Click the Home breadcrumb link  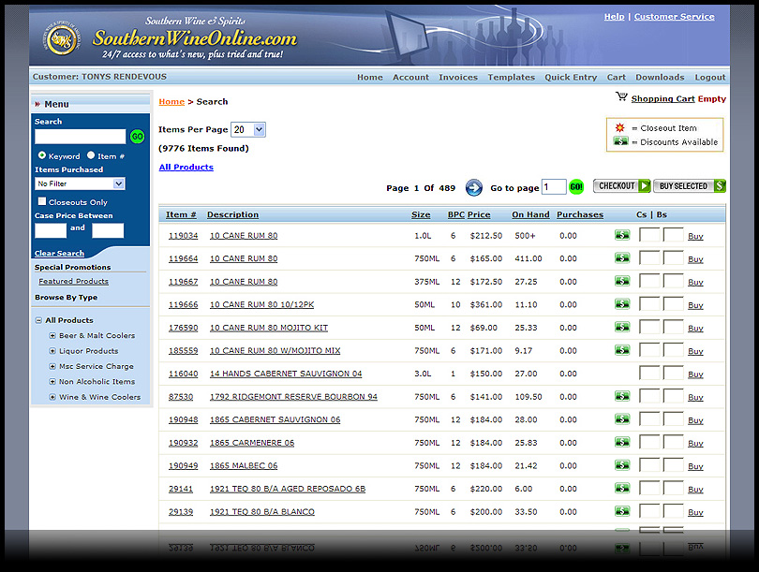(x=171, y=101)
